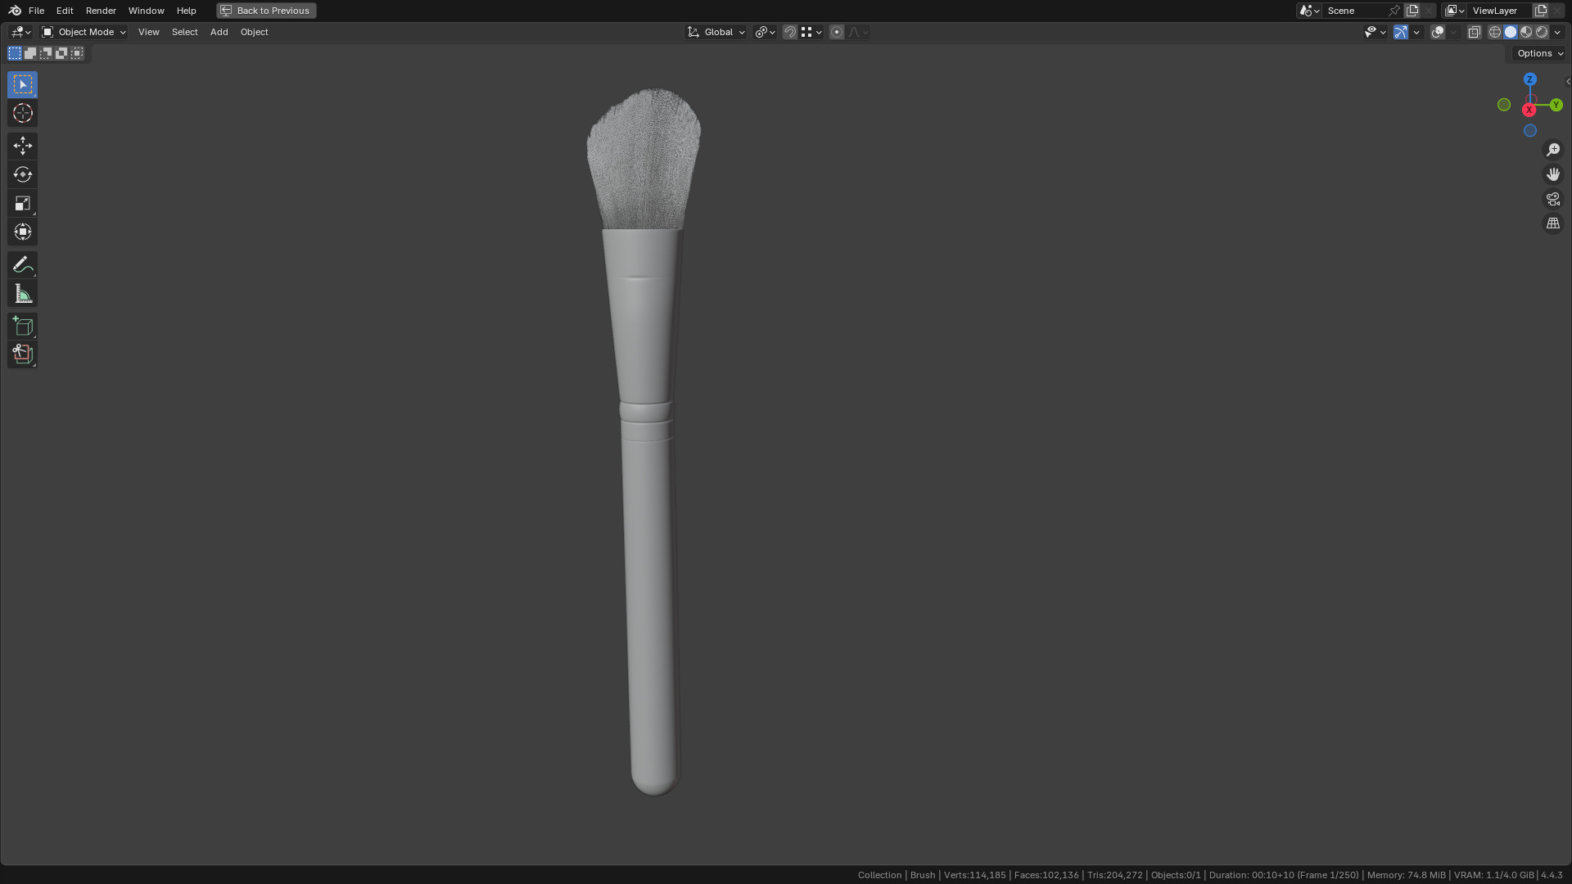This screenshot has width=1572, height=884.
Task: Choose the Subtract Selection mode icon
Action: click(x=46, y=53)
